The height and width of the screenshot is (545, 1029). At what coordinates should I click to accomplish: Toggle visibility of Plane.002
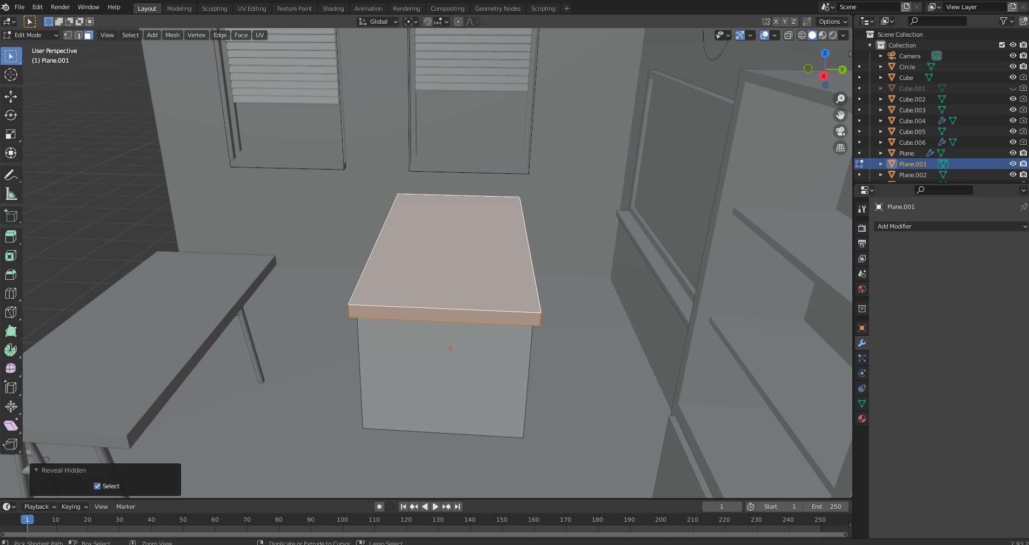[x=1013, y=174]
